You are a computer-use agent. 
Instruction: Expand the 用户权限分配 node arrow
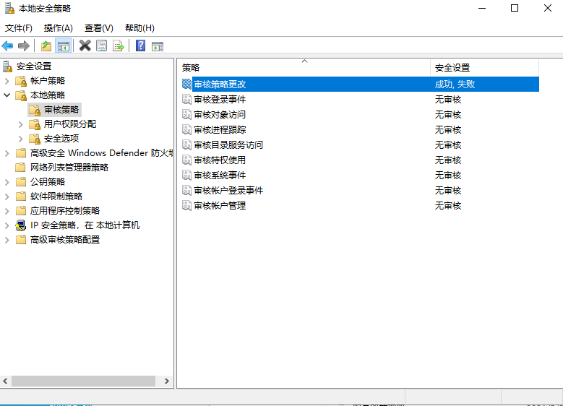21,124
